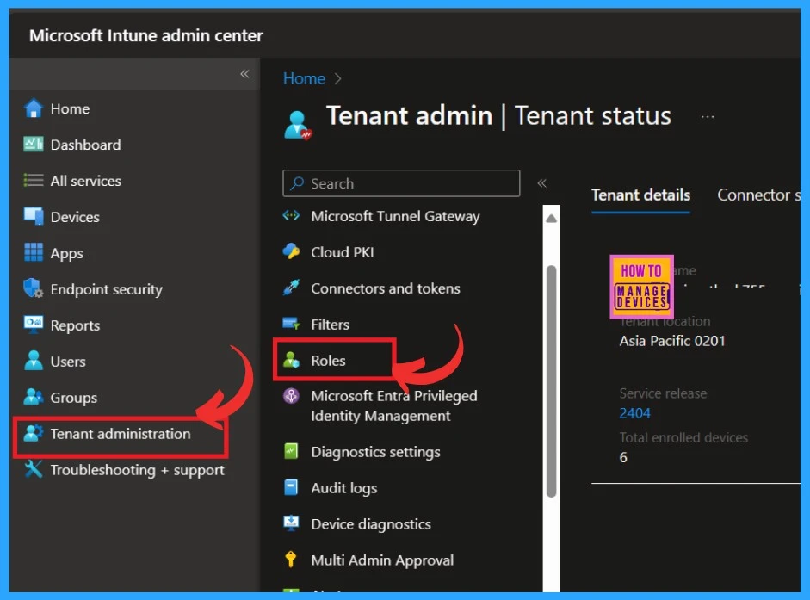Click the Users person icon
The image size is (810, 600).
click(34, 361)
